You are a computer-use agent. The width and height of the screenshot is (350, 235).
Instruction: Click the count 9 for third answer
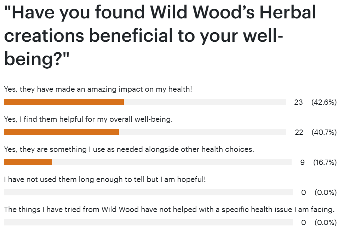coord(302,163)
